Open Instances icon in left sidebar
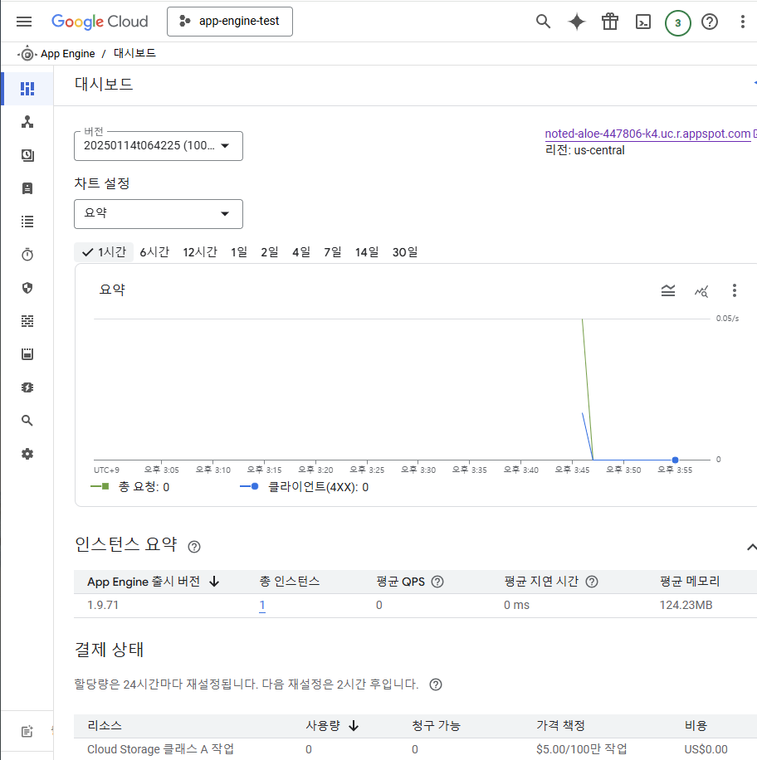 27,188
